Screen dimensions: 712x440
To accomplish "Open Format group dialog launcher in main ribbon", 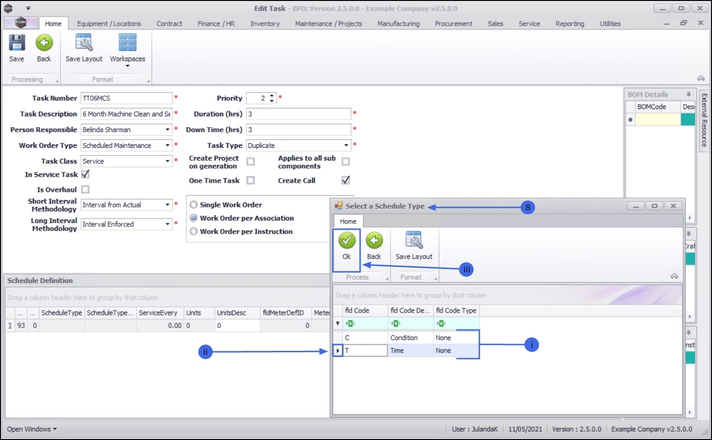I will (148, 81).
